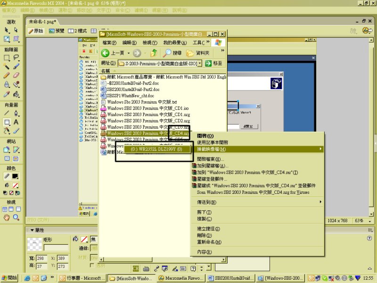Select the Subselection tool
Screen dimensions: 377x283
click(x=16, y=30)
